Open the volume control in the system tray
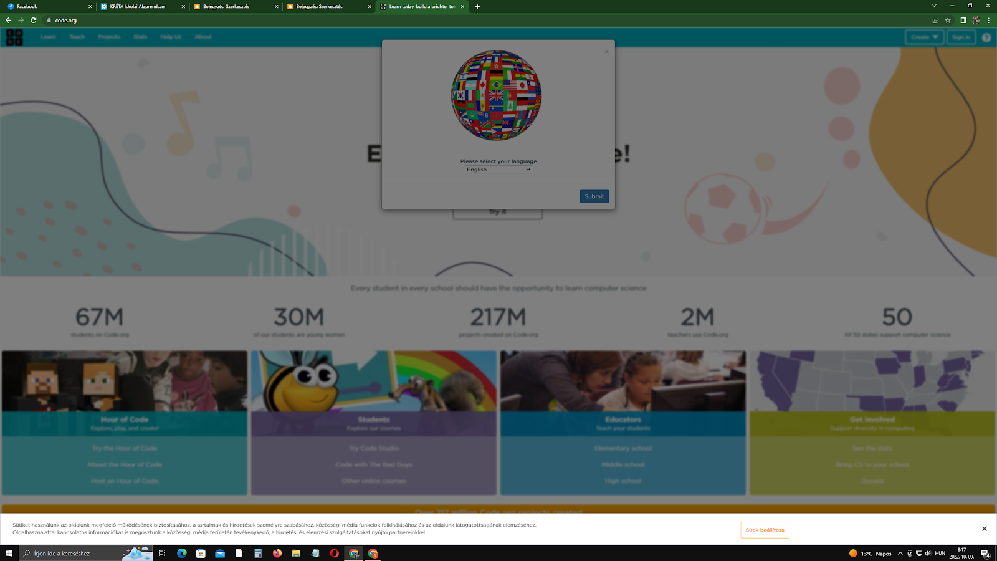This screenshot has height=561, width=997. coord(928,553)
